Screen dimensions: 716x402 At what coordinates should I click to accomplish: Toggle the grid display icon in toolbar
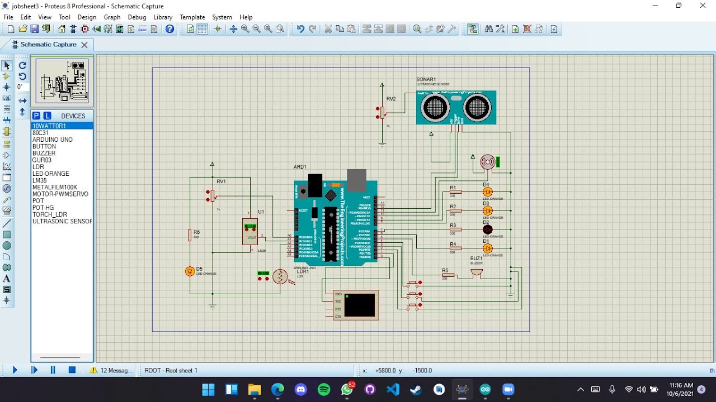(x=202, y=29)
